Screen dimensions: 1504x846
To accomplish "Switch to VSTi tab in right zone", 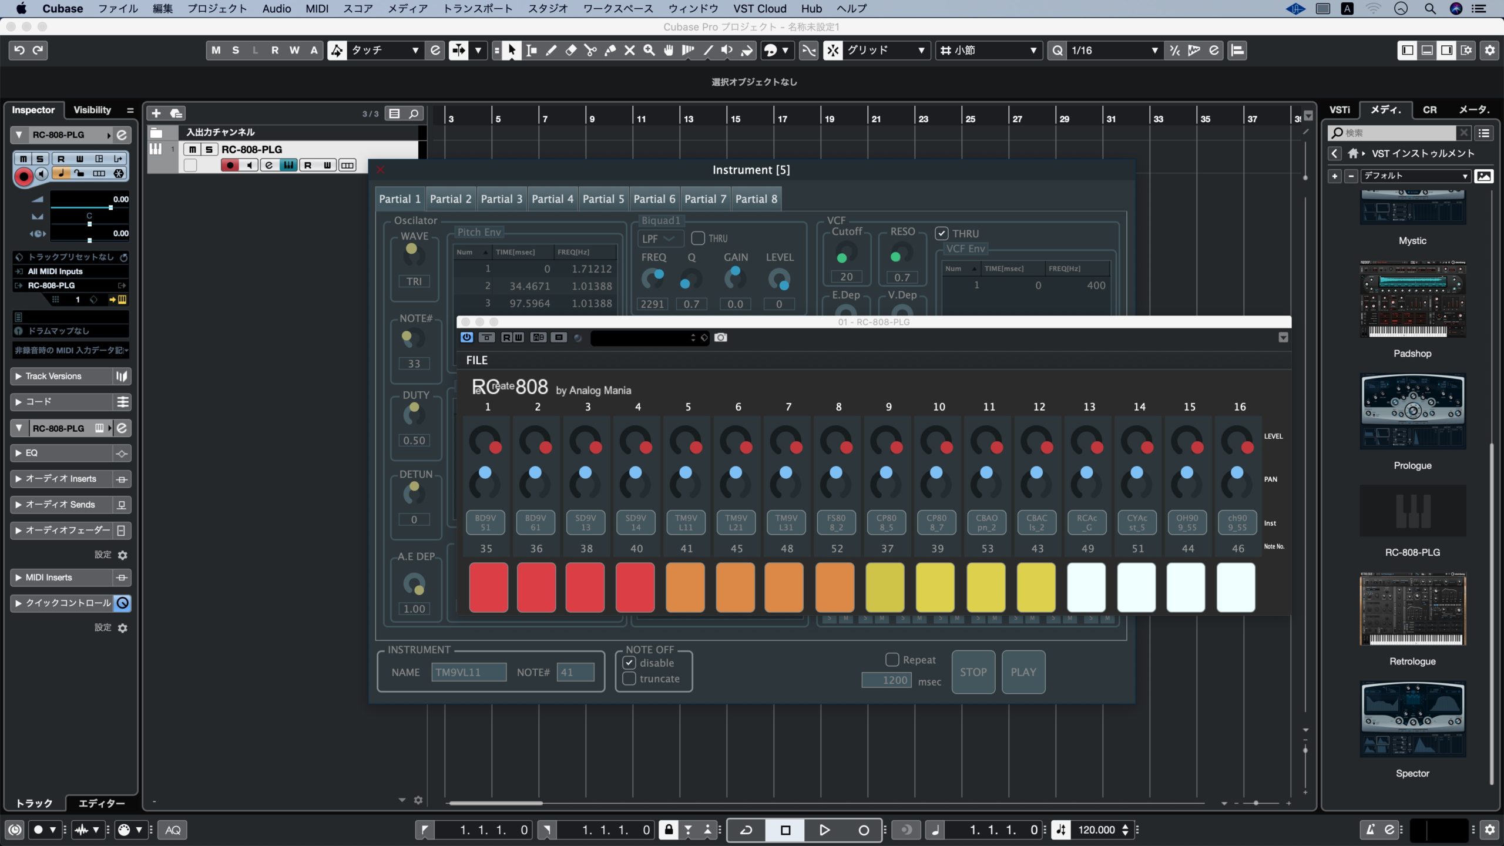I will (1339, 110).
